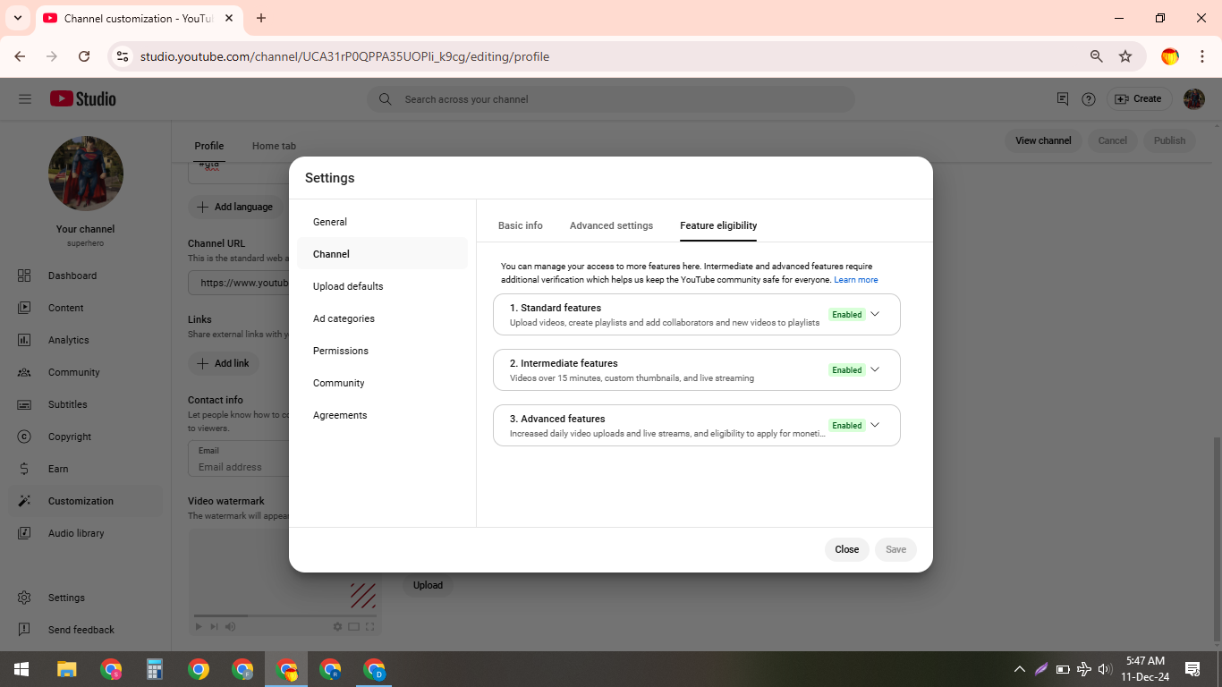Click the Subtitles icon in the sidebar

pyautogui.click(x=24, y=404)
